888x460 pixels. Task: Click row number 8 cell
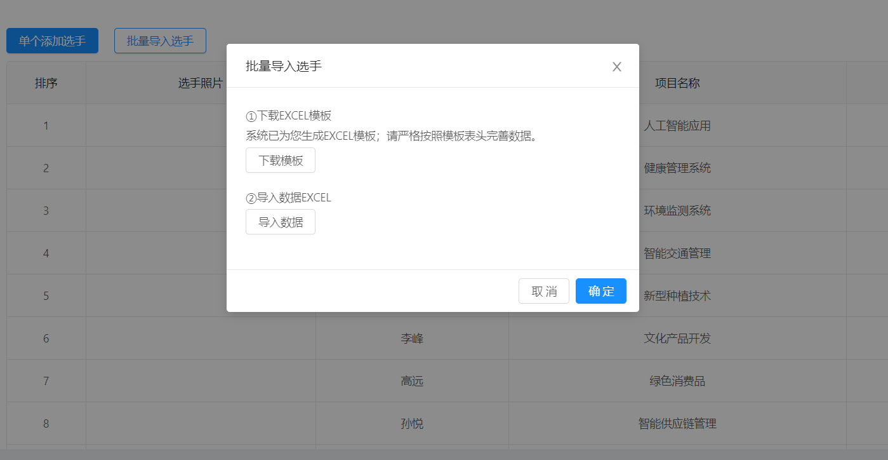(x=46, y=423)
